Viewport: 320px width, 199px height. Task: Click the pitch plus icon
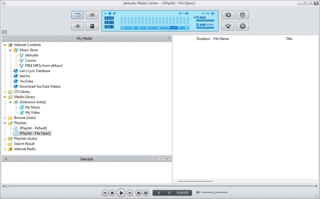pos(208,13)
